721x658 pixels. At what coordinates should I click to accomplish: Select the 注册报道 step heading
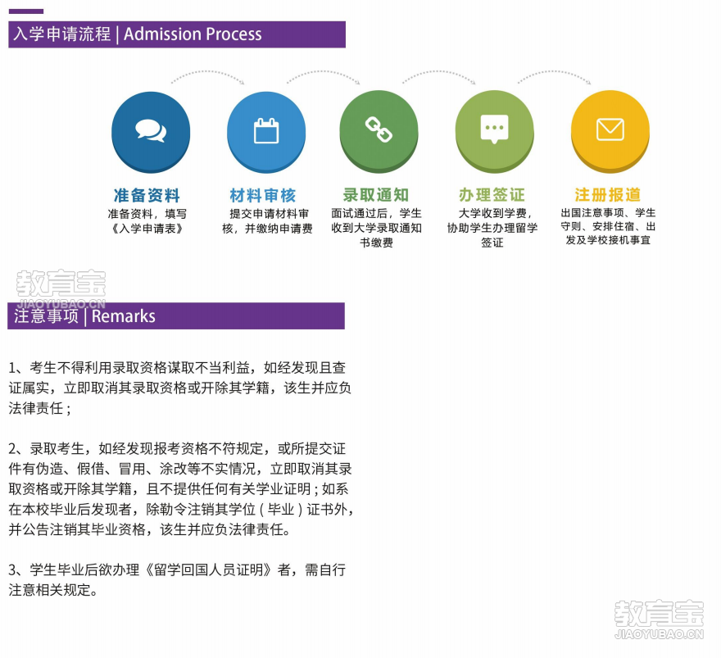click(607, 194)
